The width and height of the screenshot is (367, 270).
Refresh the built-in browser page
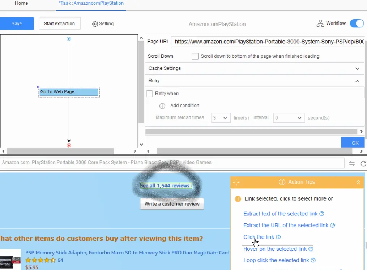pos(364,163)
